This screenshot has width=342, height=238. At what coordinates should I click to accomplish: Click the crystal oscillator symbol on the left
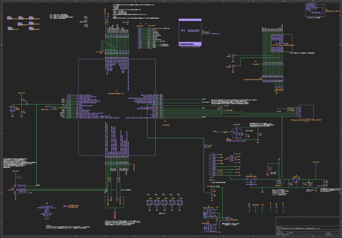pos(13,109)
